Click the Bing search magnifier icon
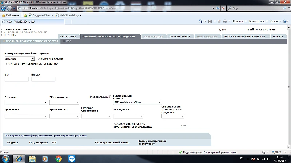 pos(285,8)
